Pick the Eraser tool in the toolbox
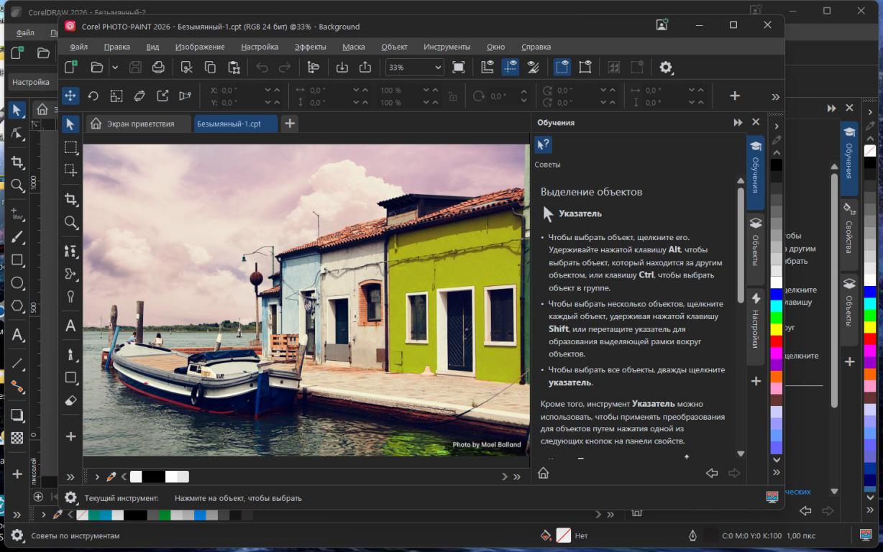Image resolution: width=883 pixels, height=552 pixels. 70,400
